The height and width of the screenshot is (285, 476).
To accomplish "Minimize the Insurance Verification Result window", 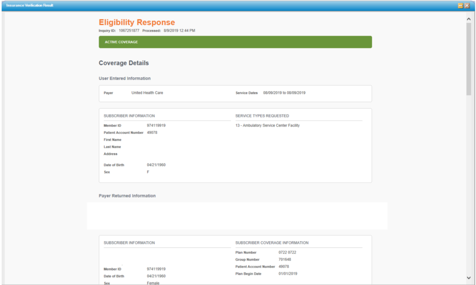I will 460,5.
